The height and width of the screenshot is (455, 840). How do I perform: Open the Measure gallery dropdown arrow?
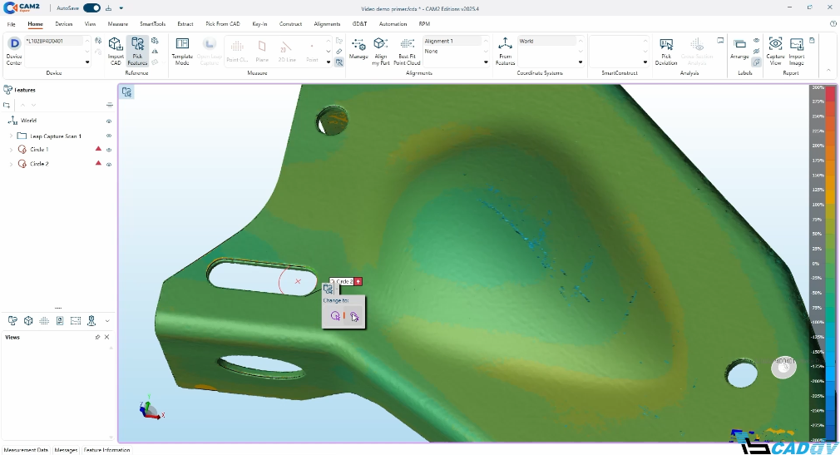(329, 62)
